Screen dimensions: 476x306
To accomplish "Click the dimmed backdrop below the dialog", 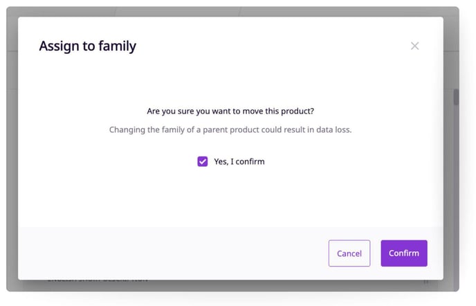I will tap(230, 286).
